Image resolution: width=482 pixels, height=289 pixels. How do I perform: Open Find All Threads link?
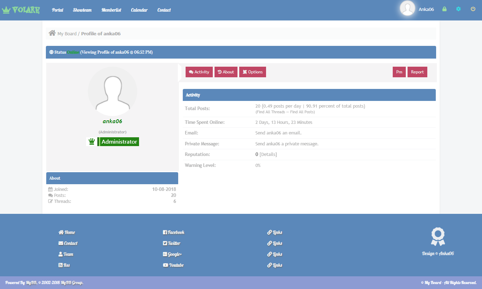pos(271,112)
